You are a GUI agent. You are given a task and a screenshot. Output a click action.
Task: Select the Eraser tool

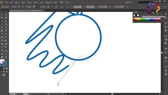[6, 31]
